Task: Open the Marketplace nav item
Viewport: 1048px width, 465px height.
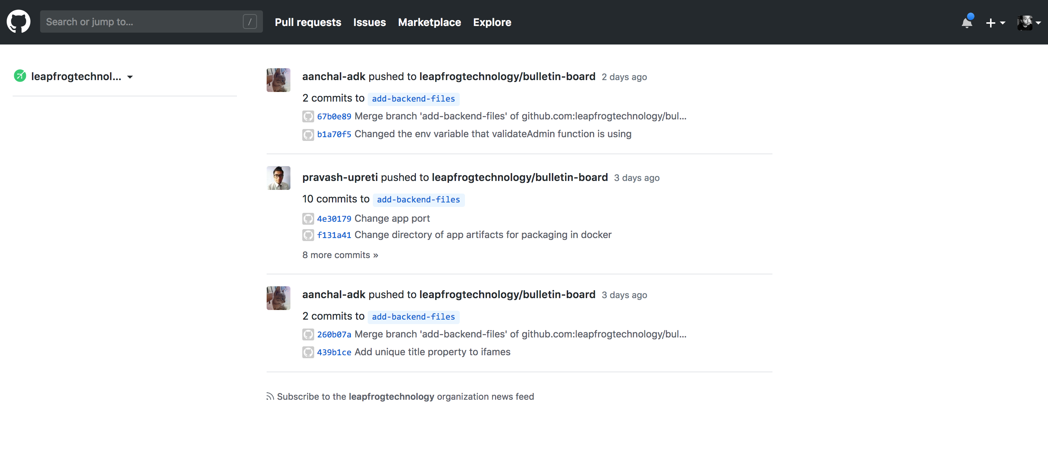Action: (429, 22)
